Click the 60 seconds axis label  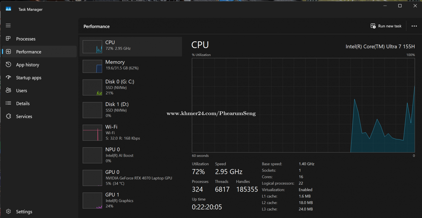[x=200, y=156]
